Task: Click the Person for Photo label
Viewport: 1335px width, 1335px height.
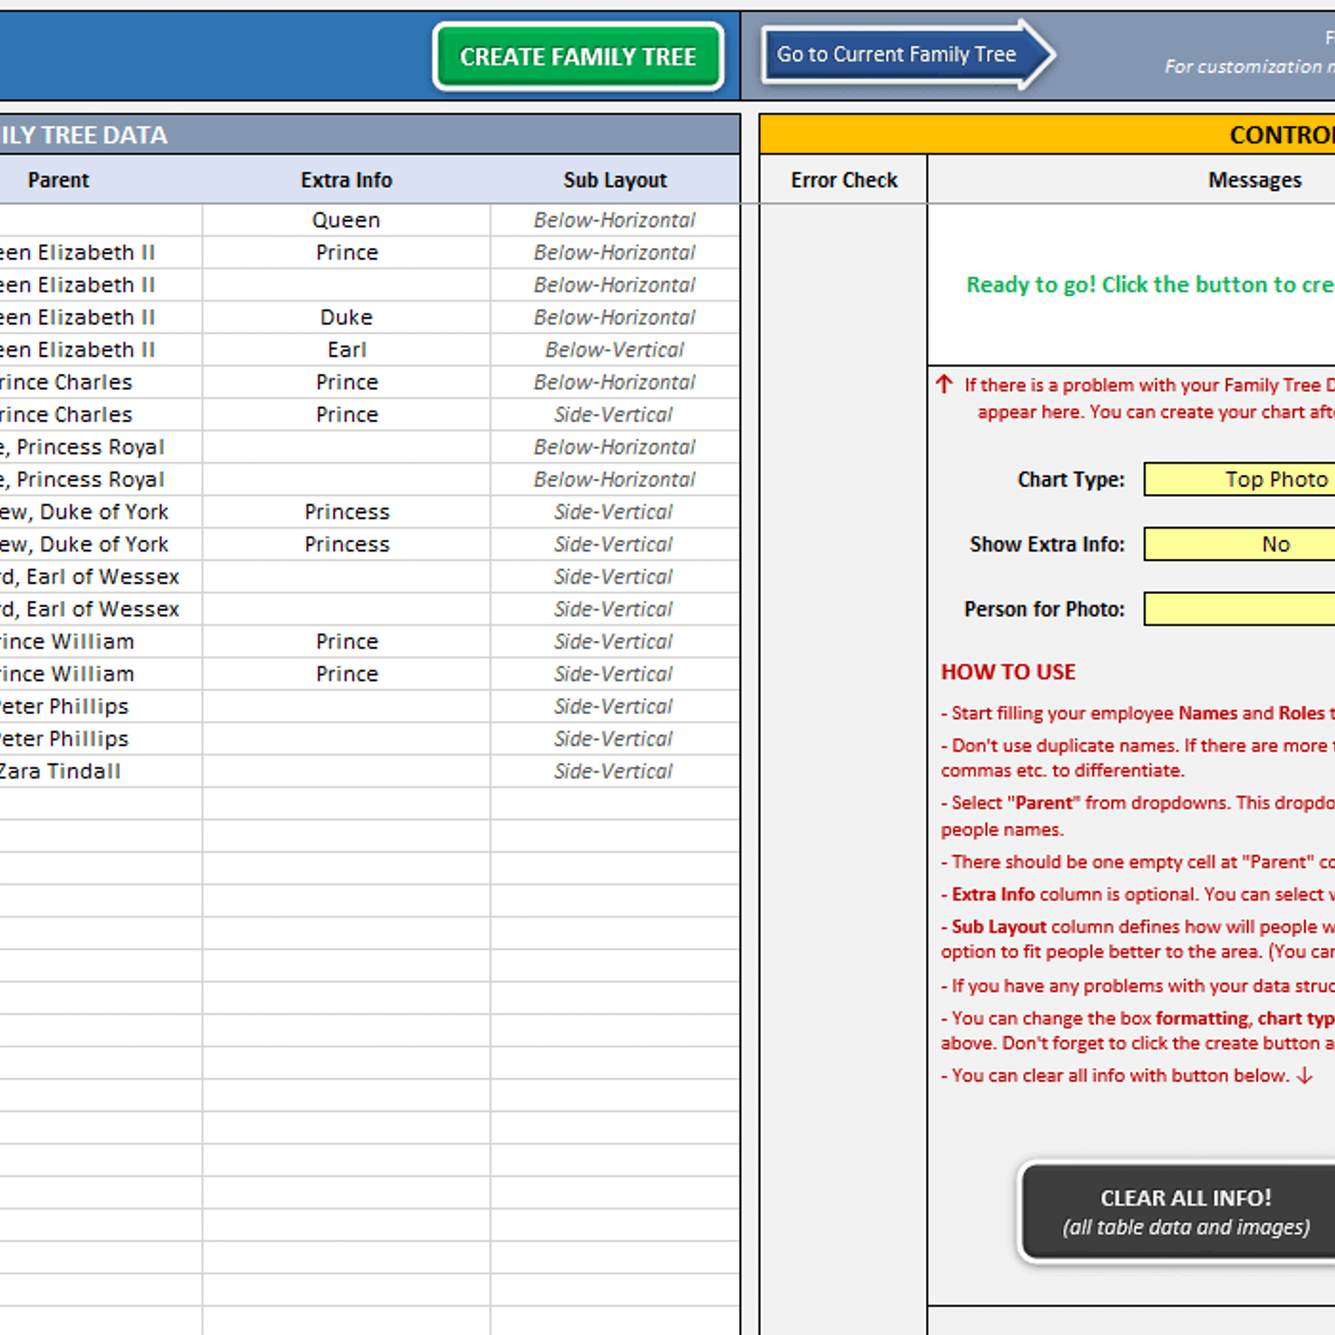Action: [x=1044, y=609]
